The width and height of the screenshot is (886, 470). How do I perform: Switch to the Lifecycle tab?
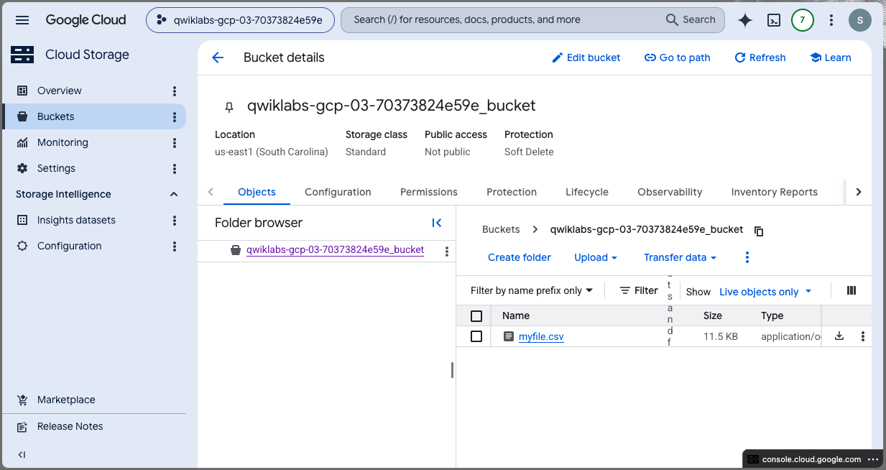(587, 192)
